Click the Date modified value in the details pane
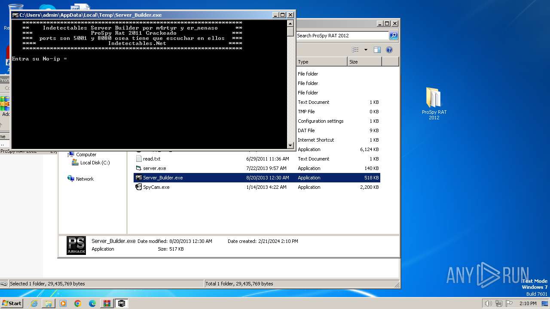 190,241
